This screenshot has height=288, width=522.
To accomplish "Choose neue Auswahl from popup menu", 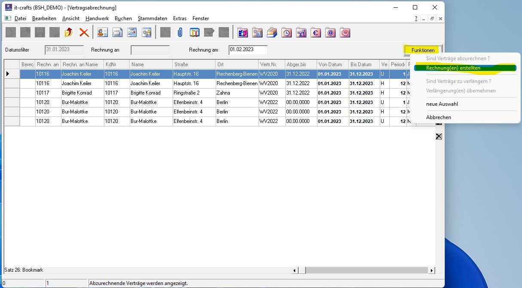I will point(442,104).
